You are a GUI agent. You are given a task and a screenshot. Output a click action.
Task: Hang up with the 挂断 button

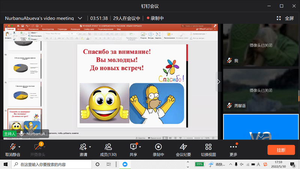(x=281, y=150)
